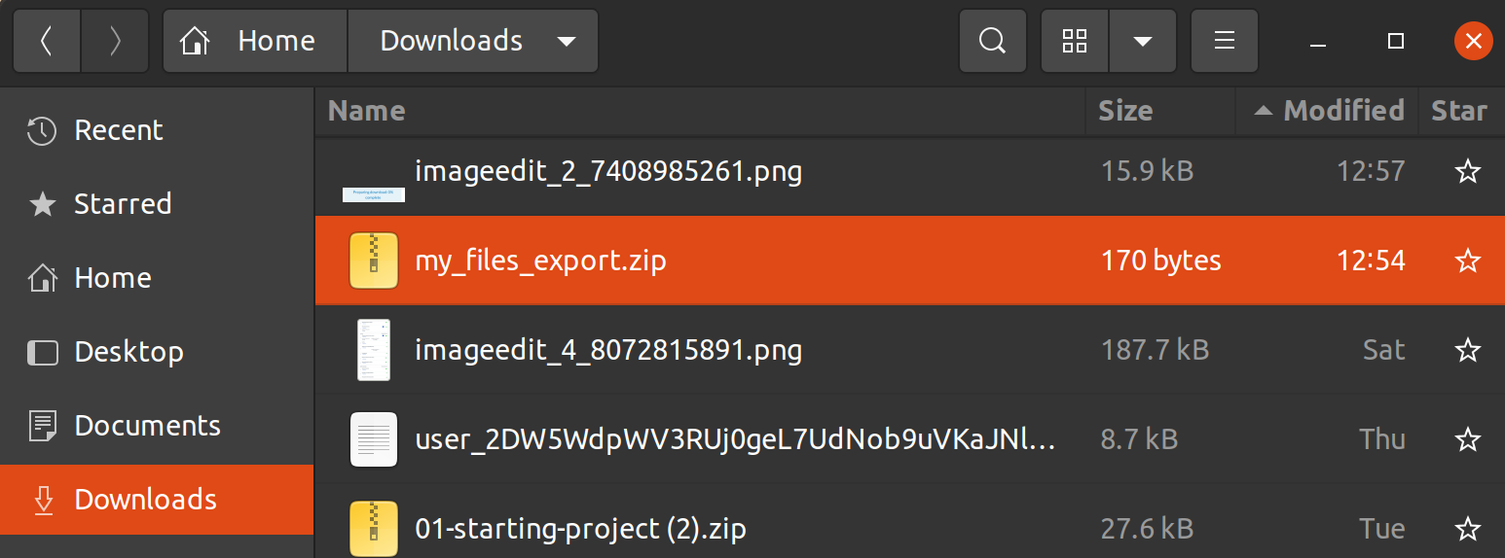Screen dimensions: 1505x558
Task: Toggle star on imageedit_4_8072815891.png
Action: (x=1467, y=350)
